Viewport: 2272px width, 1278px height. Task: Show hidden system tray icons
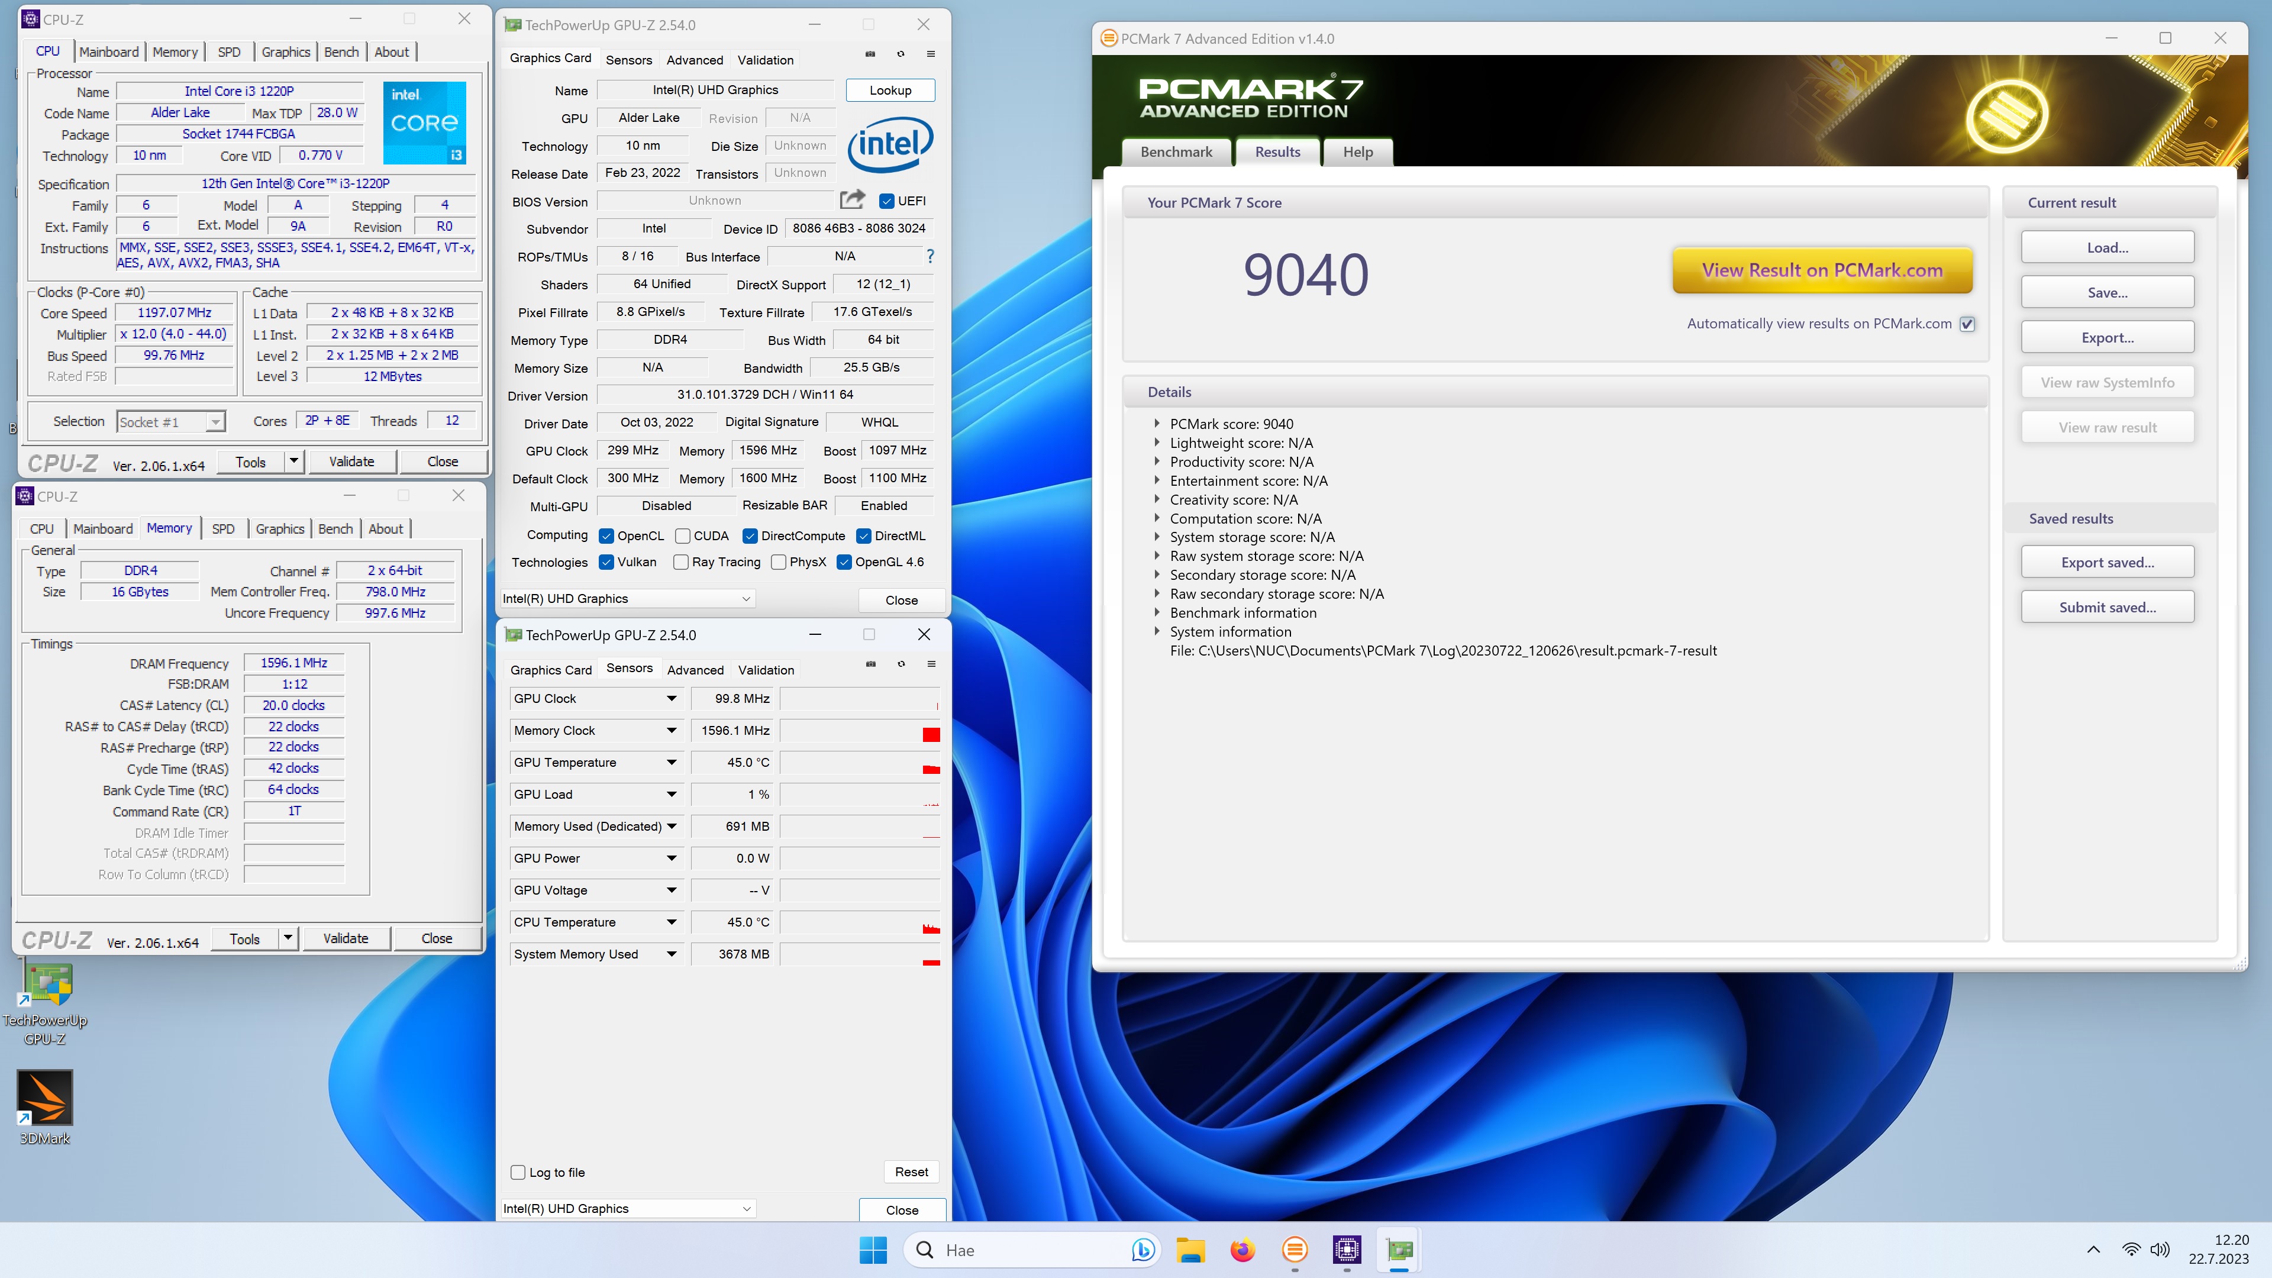(2093, 1250)
